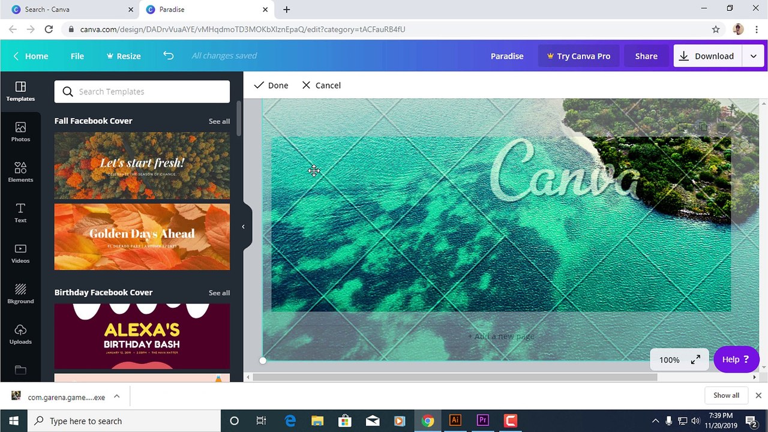The height and width of the screenshot is (432, 768).
Task: Click the Download button
Action: [x=707, y=56]
